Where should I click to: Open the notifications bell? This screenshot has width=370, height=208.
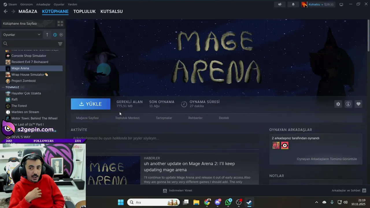[x=293, y=4]
